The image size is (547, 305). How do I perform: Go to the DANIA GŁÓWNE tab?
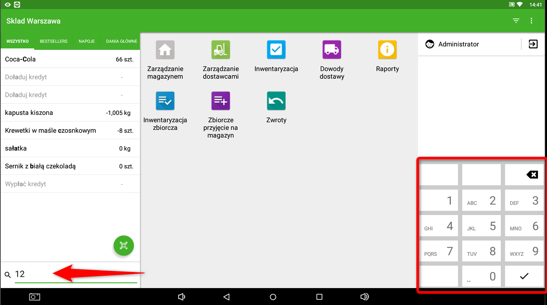(x=121, y=41)
